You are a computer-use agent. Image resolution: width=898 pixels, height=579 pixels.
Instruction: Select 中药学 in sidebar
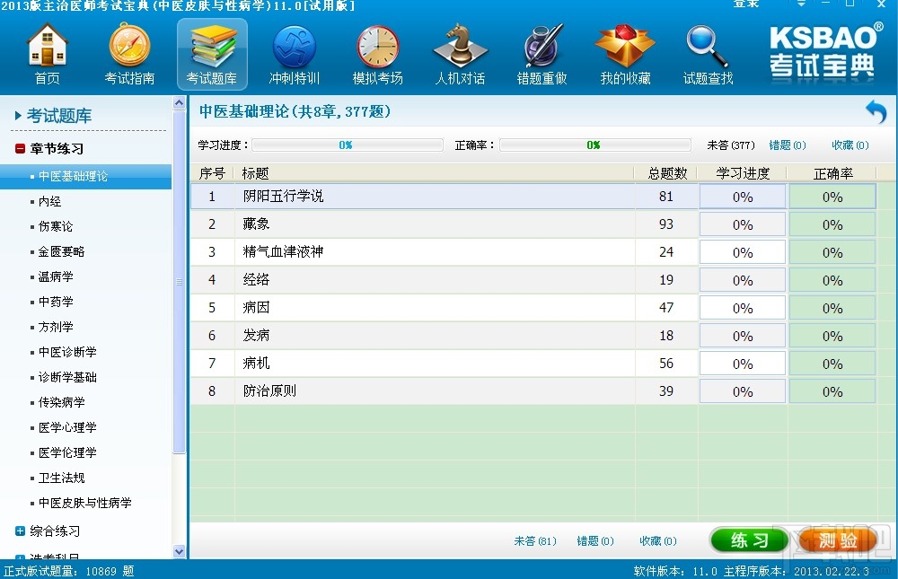56,302
